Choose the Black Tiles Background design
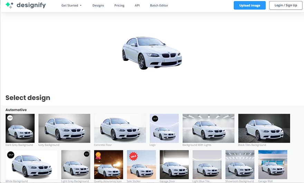This screenshot has height=183, width=304. point(264,128)
